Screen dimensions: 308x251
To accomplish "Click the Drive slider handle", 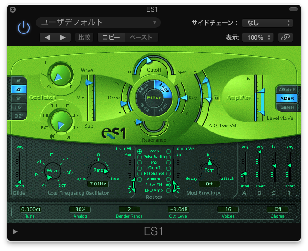I will [x=124, y=104].
